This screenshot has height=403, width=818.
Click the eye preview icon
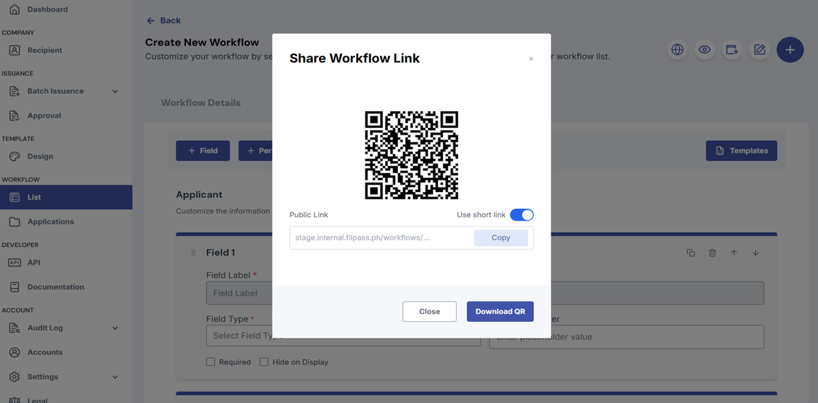[x=705, y=50]
